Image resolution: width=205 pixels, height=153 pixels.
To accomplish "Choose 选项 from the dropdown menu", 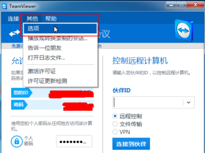I will (60, 28).
